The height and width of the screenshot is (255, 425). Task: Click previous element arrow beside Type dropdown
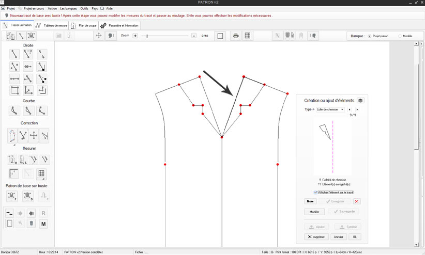[350, 109]
